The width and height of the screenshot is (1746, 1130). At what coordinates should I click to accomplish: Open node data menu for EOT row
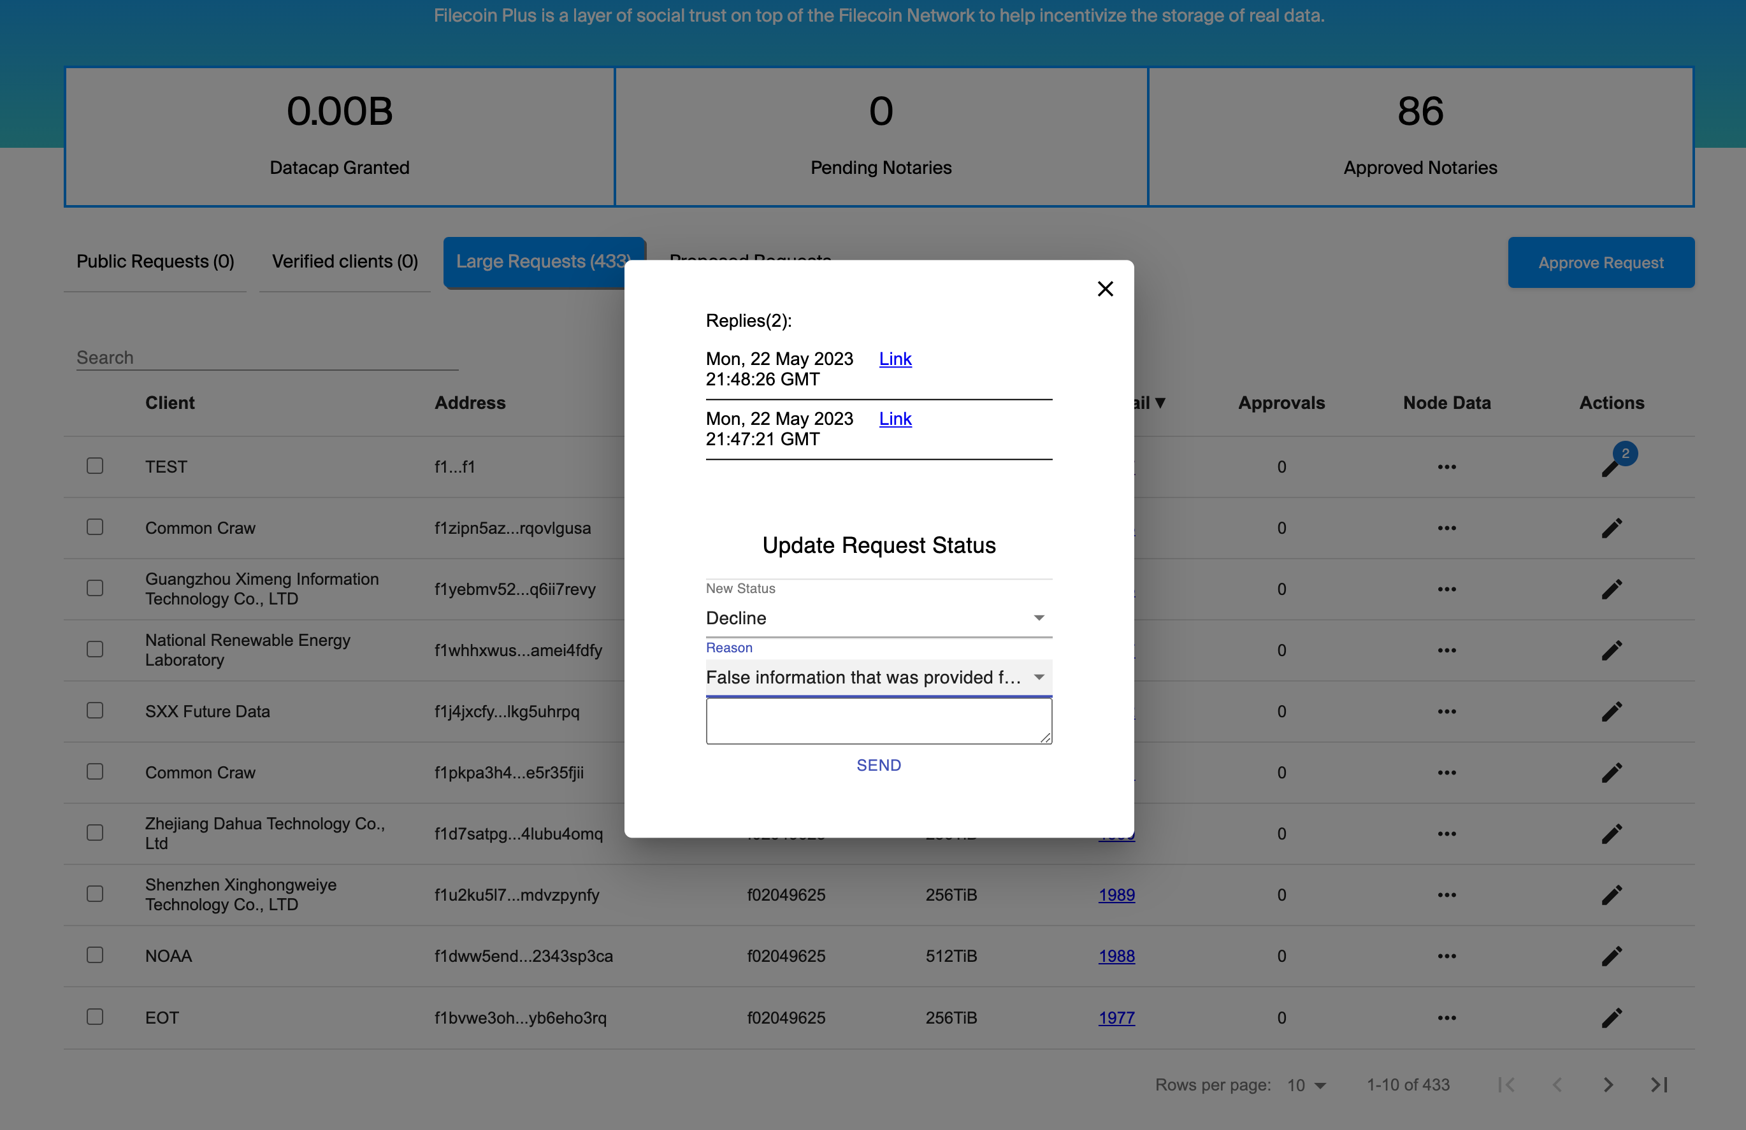click(x=1447, y=1017)
